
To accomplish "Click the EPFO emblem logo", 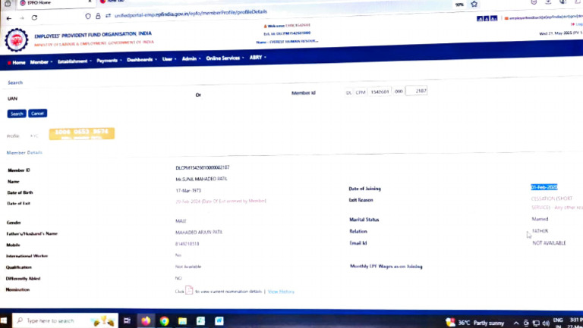I will [17, 40].
